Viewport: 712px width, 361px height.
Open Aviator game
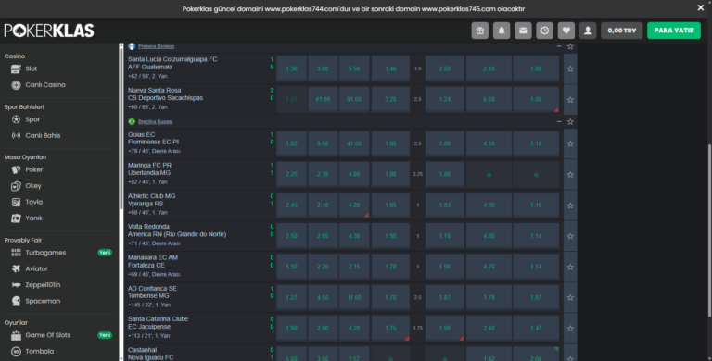tap(37, 269)
